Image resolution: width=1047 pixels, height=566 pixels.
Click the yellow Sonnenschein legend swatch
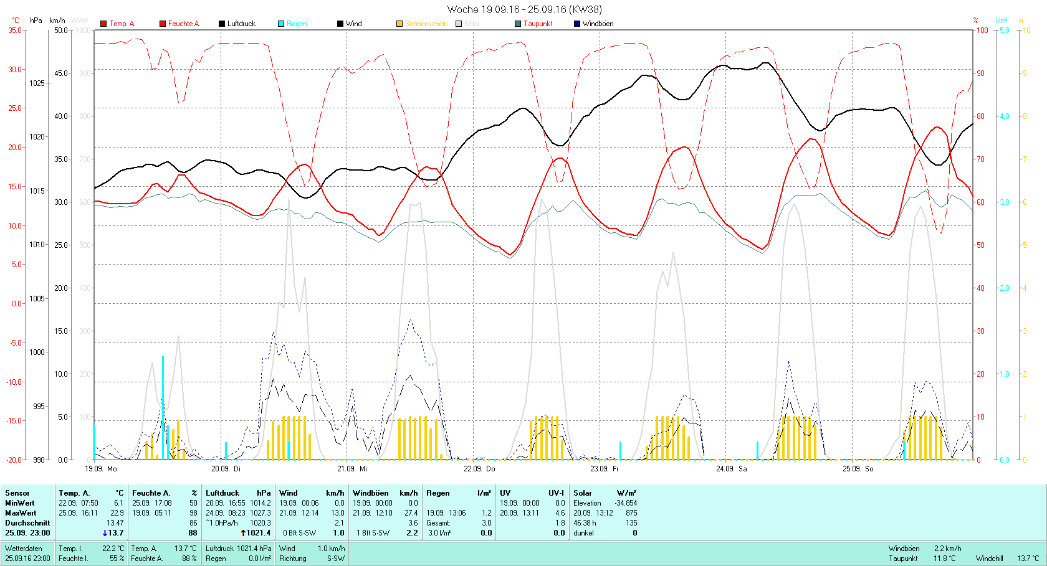pos(399,24)
